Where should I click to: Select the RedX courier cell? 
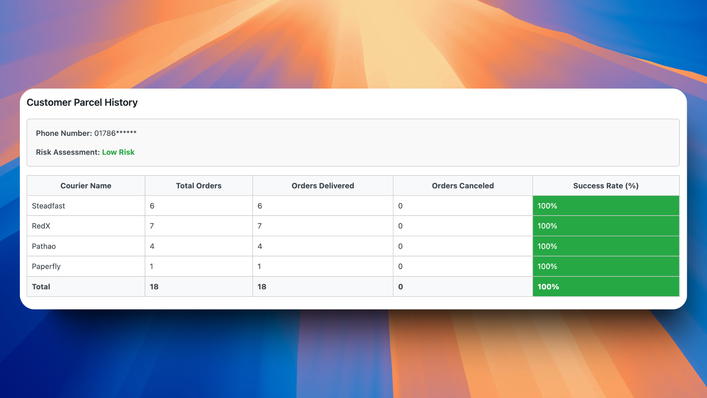[86, 226]
